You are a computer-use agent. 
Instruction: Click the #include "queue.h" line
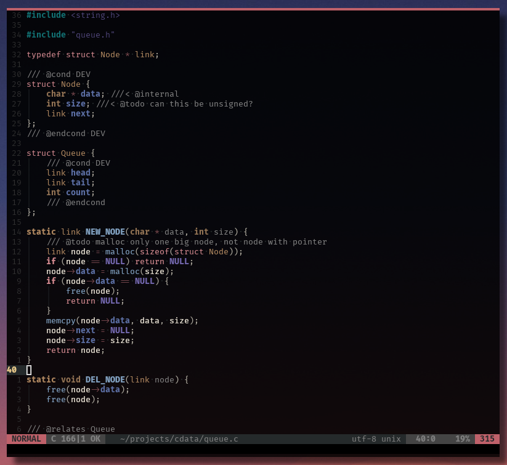pos(70,35)
